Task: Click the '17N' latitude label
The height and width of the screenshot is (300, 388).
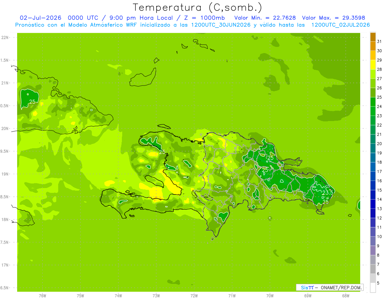Action: click(5, 265)
